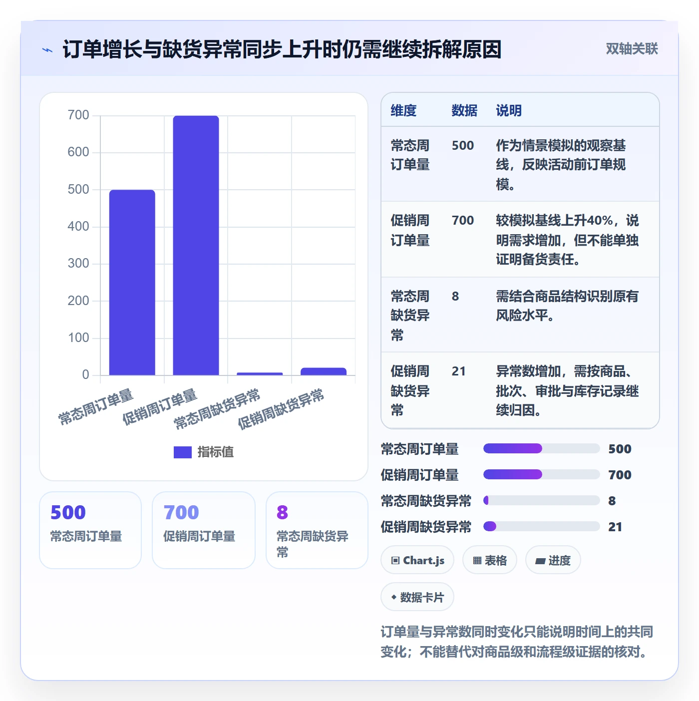Click the 表格 tag chip

tap(490, 560)
